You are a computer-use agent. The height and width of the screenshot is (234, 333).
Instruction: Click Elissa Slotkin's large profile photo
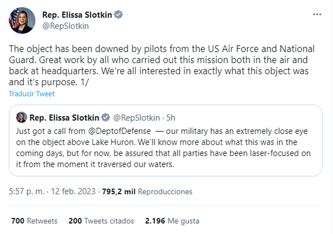[22, 20]
